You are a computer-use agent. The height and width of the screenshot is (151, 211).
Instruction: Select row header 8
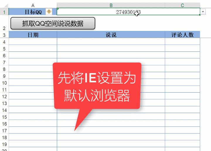click(x=4, y=69)
